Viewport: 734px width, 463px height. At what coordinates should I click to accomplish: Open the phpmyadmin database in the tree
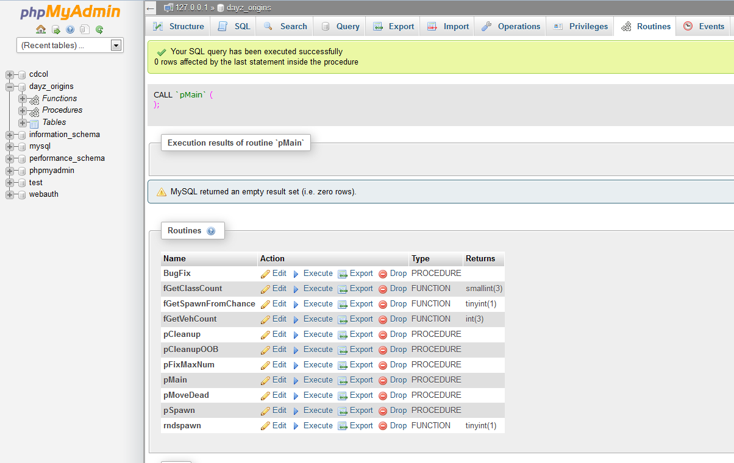coord(52,171)
